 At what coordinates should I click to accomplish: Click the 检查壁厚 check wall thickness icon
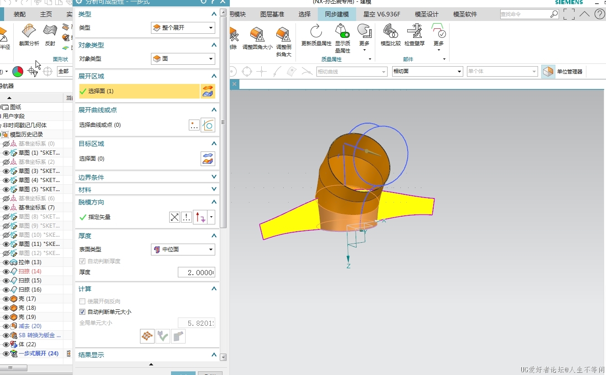point(414,31)
